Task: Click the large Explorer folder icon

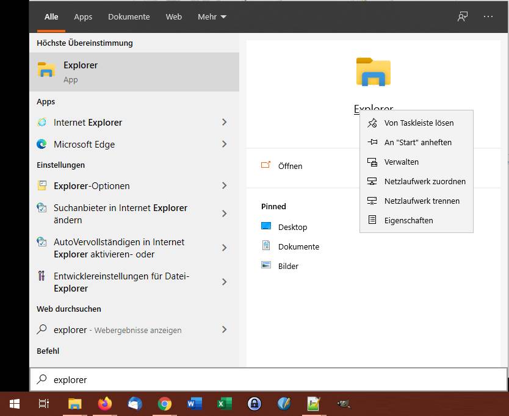Action: coord(373,71)
